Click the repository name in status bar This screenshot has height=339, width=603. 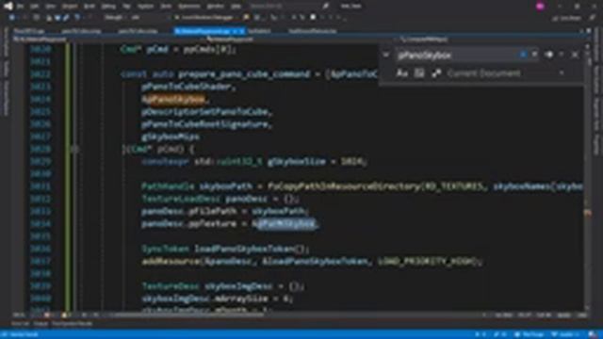coord(530,334)
